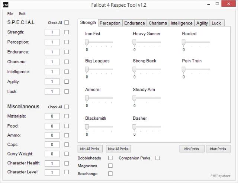Check the Character Health checkbox
This screenshot has height=183, width=238.
point(67,163)
